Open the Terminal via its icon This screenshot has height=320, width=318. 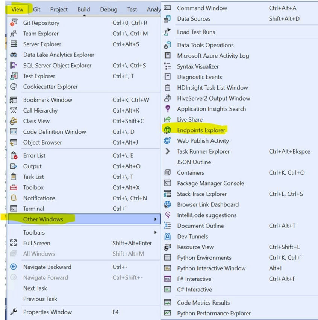(14, 209)
